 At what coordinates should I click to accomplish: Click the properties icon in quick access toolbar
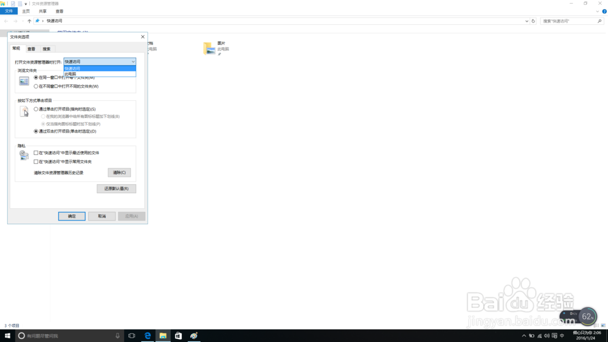(13, 4)
